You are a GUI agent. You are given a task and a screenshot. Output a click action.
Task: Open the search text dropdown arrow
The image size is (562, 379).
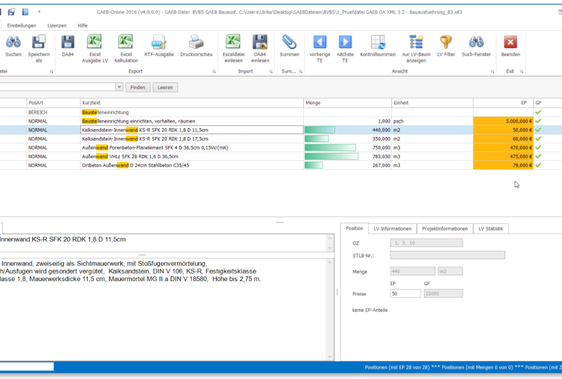click(x=119, y=87)
